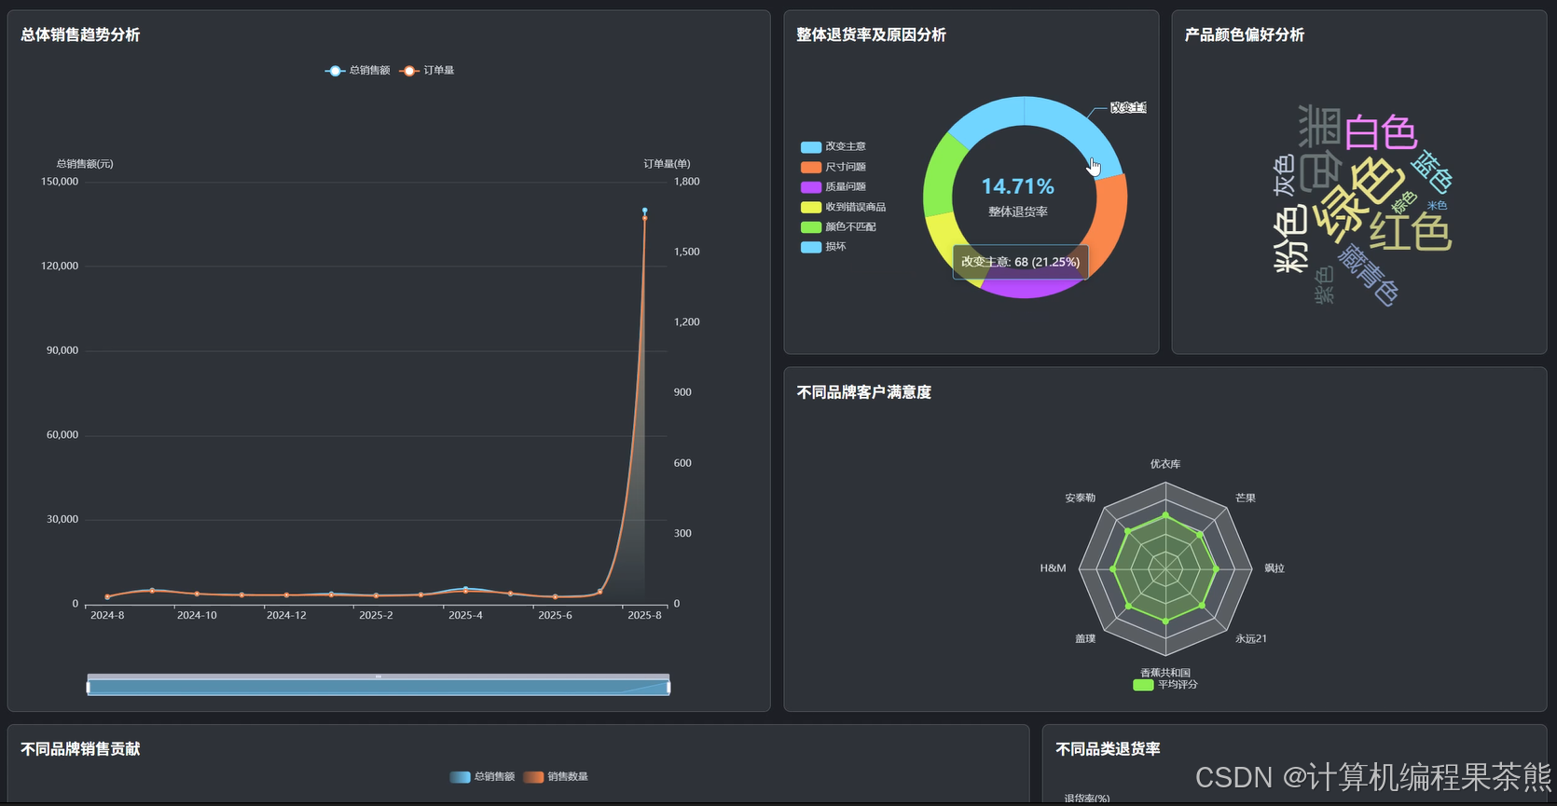Click 灰色 in the color word cloud
The image size is (1557, 806).
1285,175
